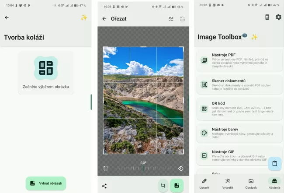Screen dimensions: 284x193
Task: Switch to the Vytvořit tab
Action: click(x=228, y=183)
